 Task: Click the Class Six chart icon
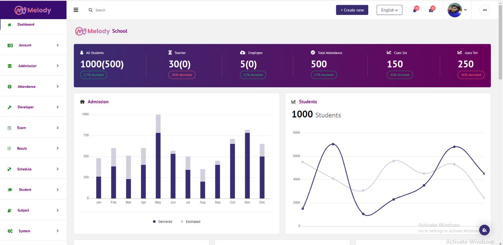[x=389, y=52]
